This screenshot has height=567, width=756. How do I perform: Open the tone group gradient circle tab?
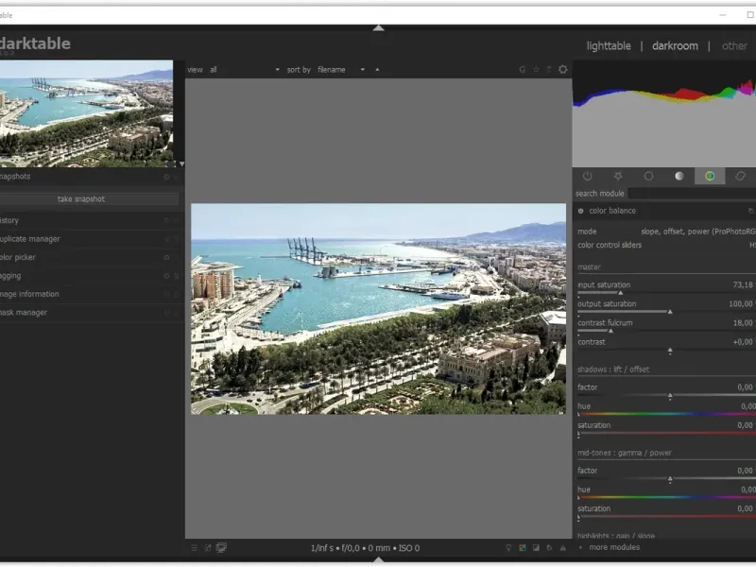coord(679,176)
